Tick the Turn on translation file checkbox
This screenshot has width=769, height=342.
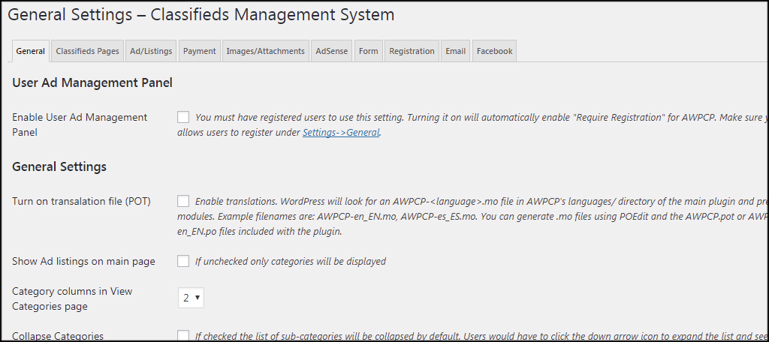[183, 200]
